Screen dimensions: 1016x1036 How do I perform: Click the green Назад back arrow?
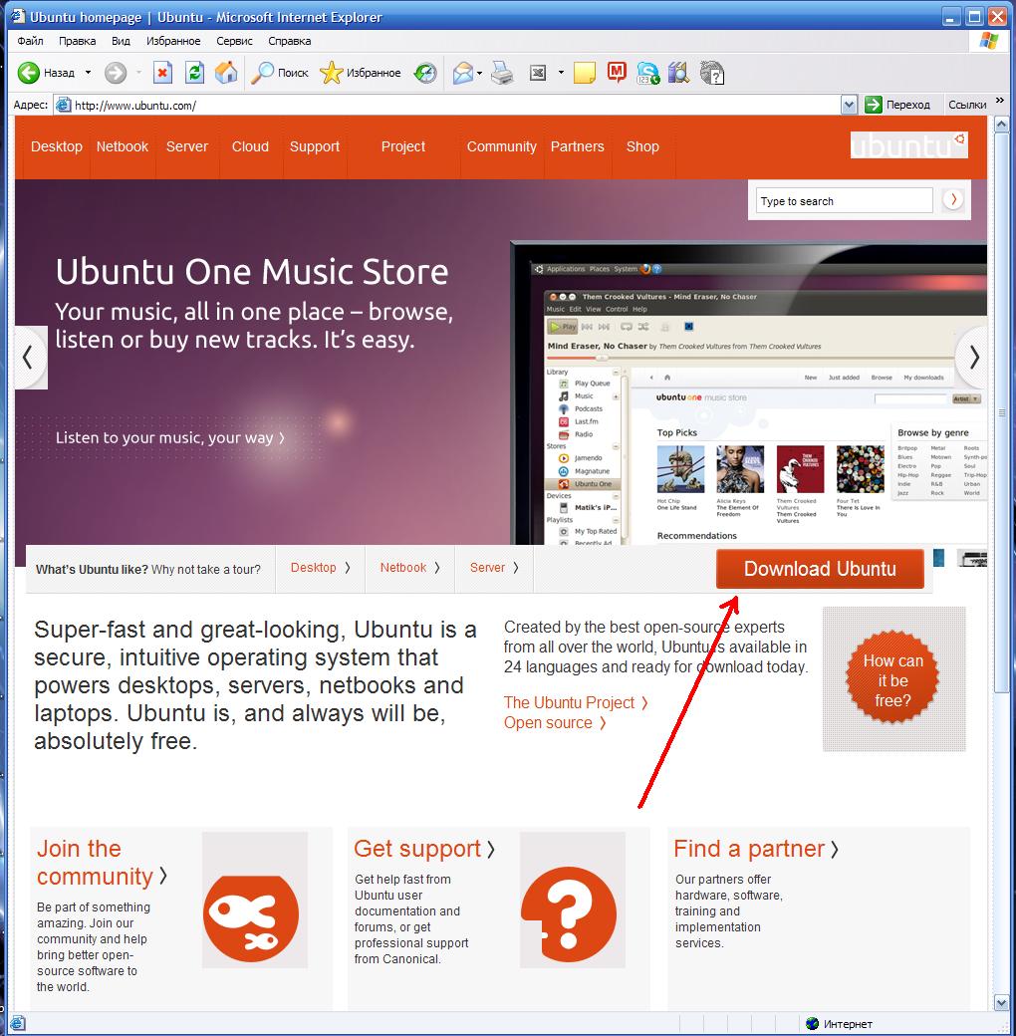29,73
